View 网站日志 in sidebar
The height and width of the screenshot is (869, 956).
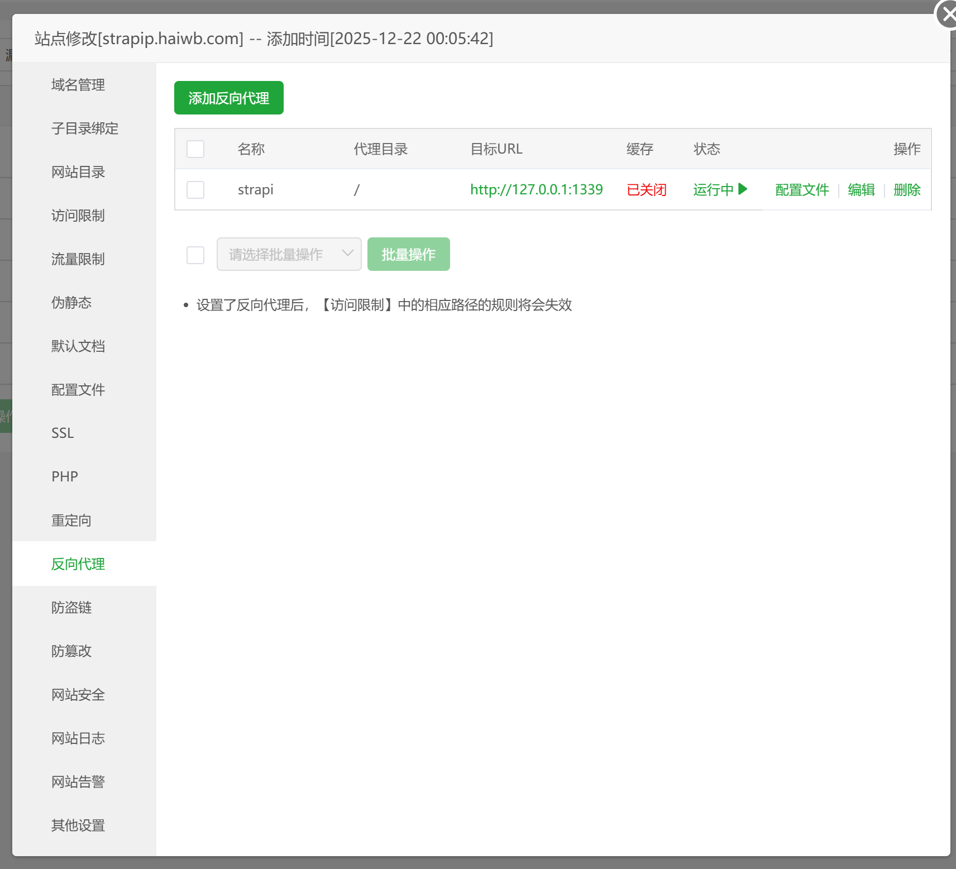coord(78,738)
